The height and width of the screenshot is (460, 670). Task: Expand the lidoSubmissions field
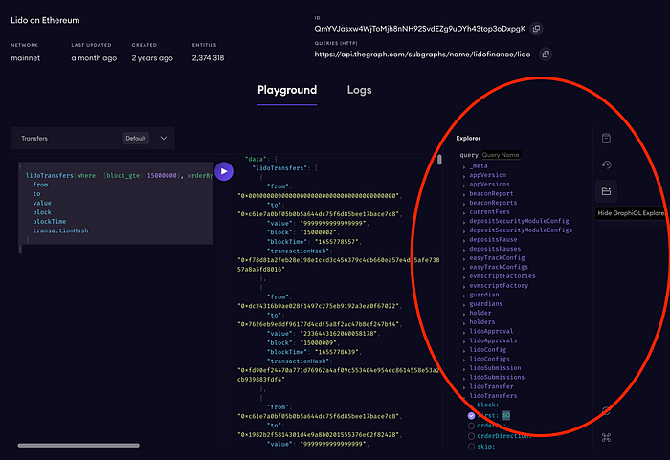(x=464, y=379)
